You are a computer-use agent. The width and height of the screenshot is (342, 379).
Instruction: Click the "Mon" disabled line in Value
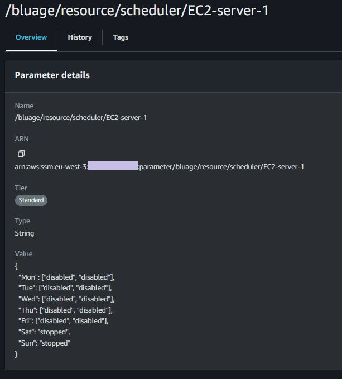pos(66,277)
